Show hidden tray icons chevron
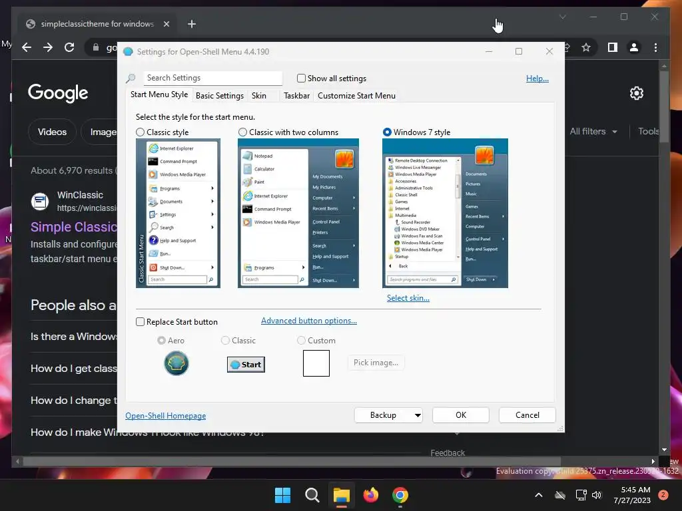 (x=538, y=495)
